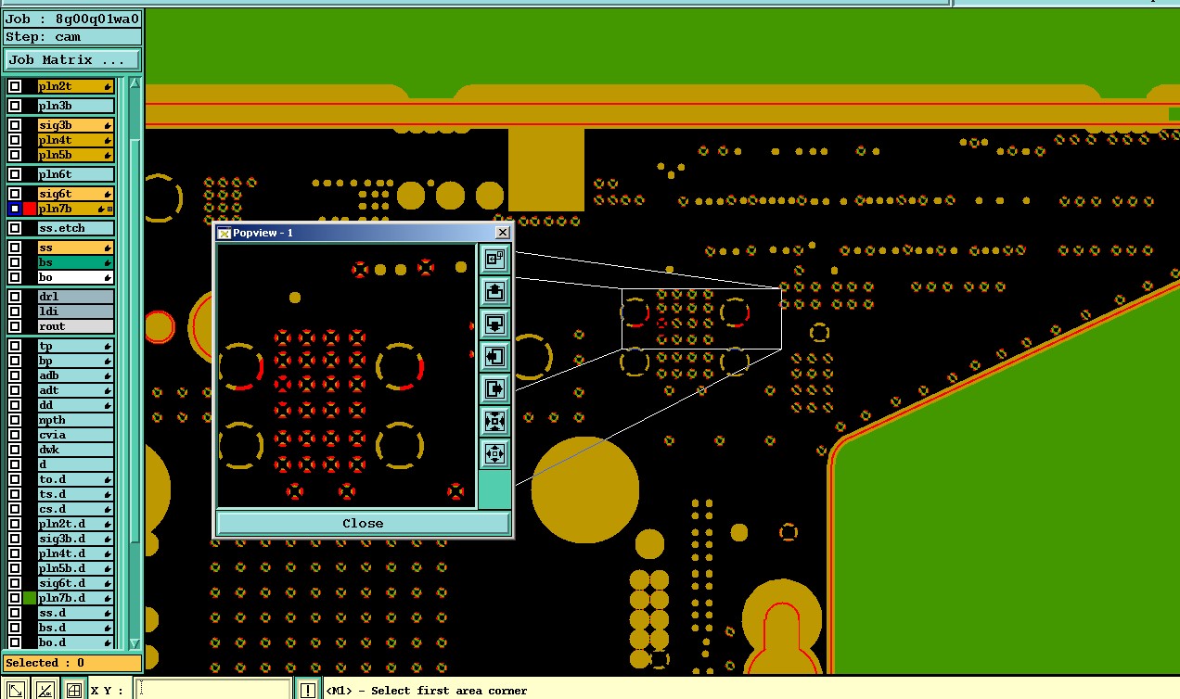Toggle the mpth layer checkbox
The width and height of the screenshot is (1180, 699).
click(x=15, y=420)
